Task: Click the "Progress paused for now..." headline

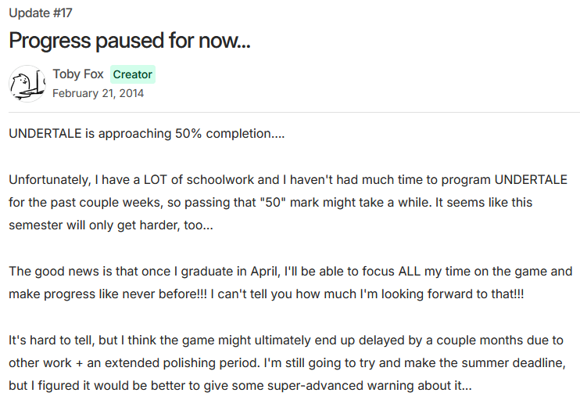Action: click(x=129, y=41)
